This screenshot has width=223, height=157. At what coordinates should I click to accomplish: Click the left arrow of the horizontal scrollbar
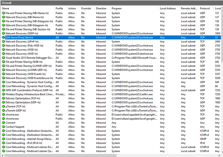pyautogui.click(x=2, y=155)
